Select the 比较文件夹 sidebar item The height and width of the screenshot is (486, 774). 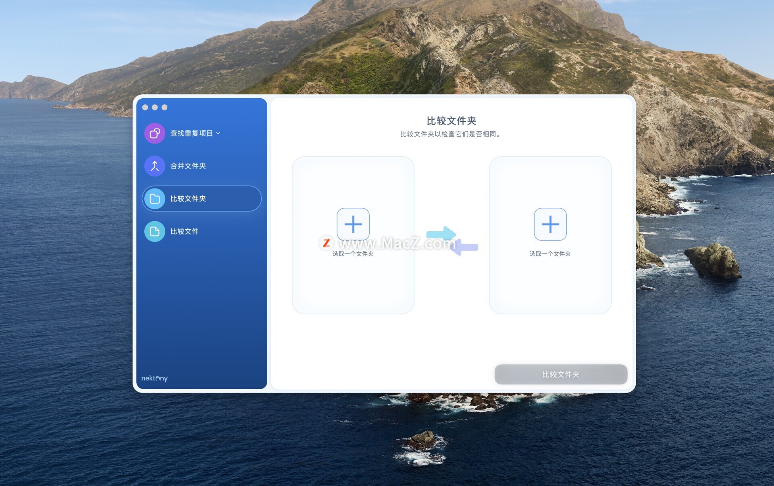pos(188,199)
